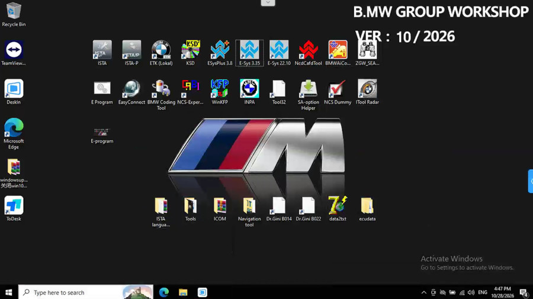The width and height of the screenshot is (533, 299).
Task: Launch EasyConnect from the desktop
Action: pyautogui.click(x=131, y=92)
